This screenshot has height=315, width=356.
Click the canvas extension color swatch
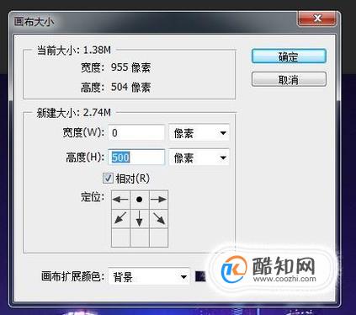pos(200,276)
